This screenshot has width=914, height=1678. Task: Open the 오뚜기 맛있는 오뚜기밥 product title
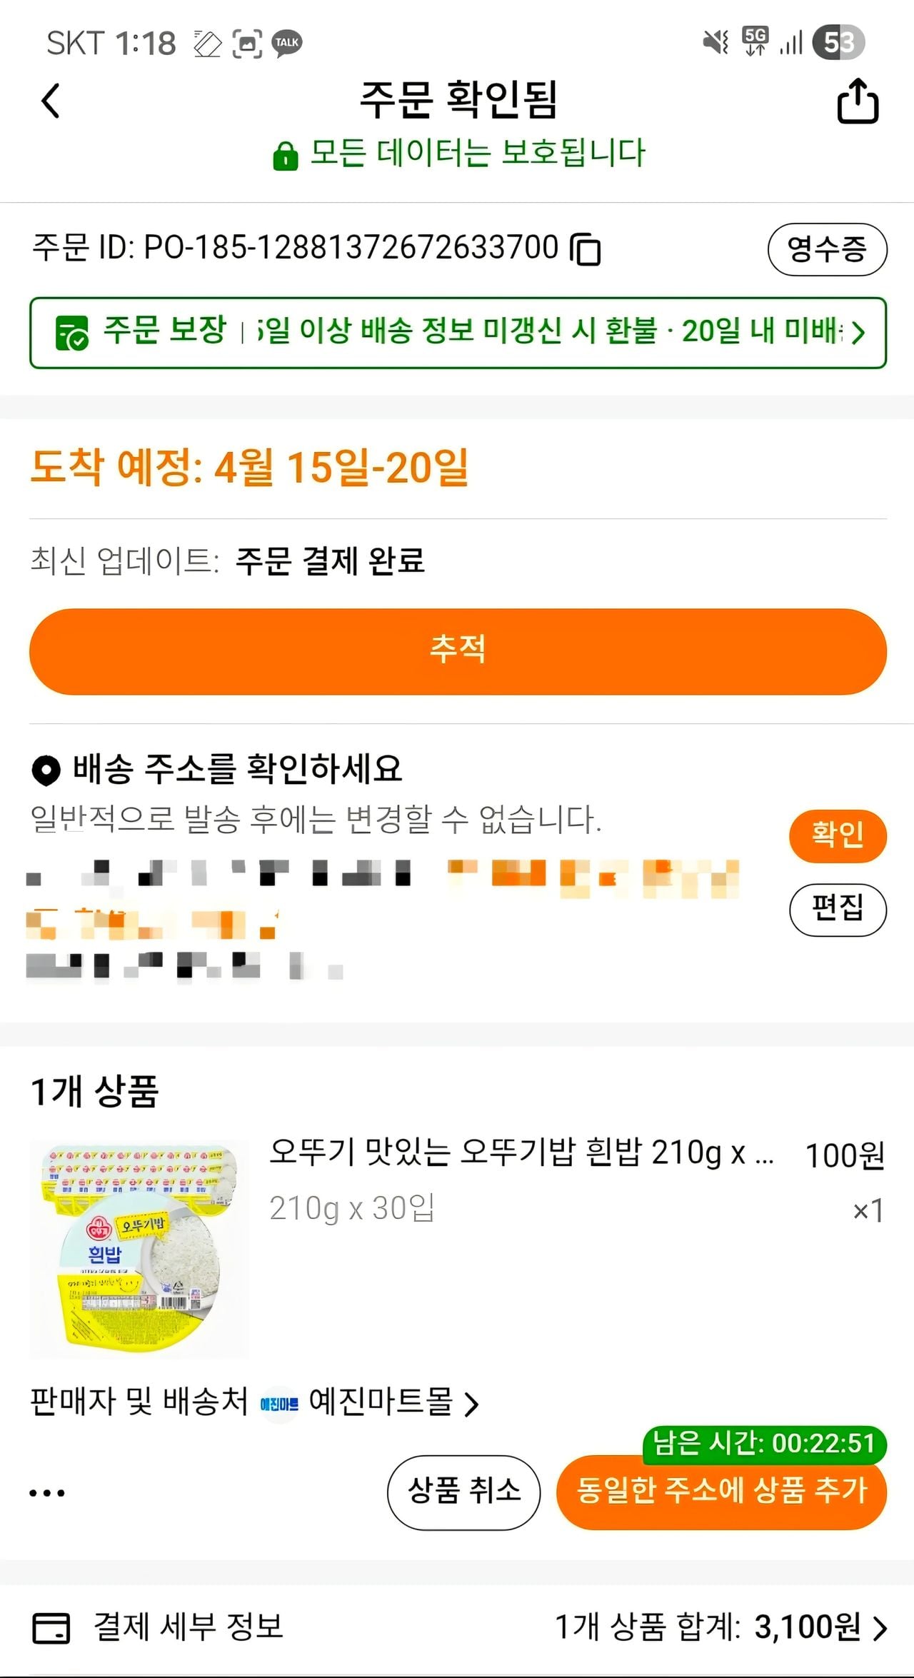click(x=521, y=1152)
